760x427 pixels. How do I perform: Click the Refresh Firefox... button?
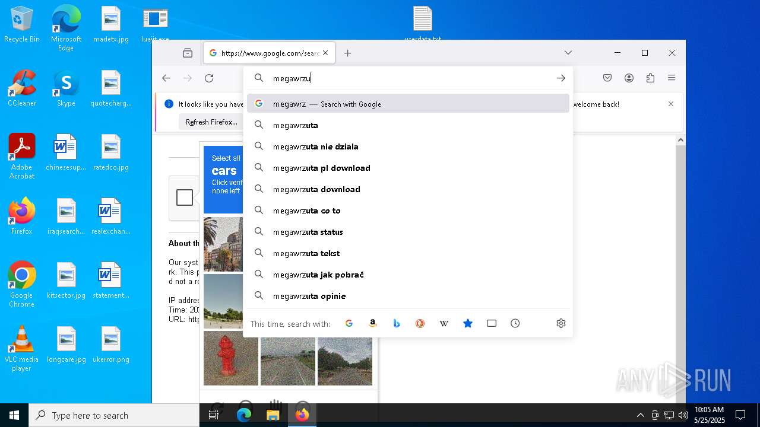coord(211,122)
